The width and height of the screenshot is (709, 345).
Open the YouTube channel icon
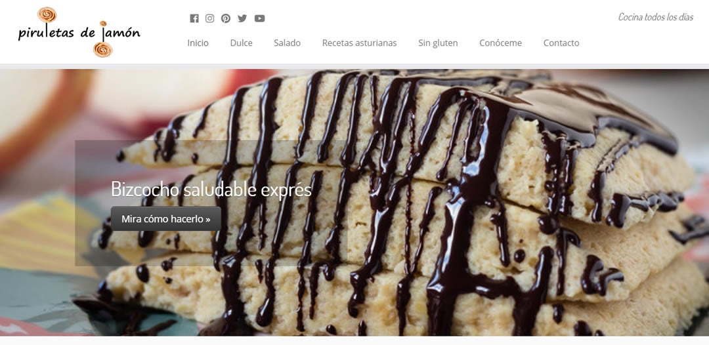pyautogui.click(x=259, y=18)
